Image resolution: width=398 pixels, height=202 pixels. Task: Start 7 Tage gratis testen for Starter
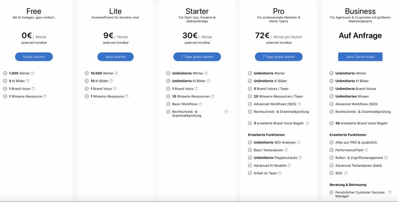[197, 57]
